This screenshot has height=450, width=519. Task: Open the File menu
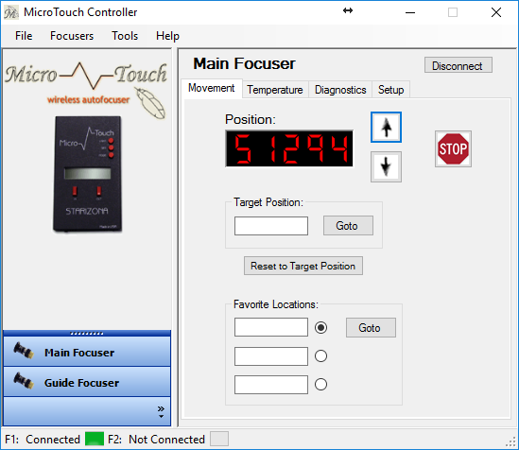(24, 36)
